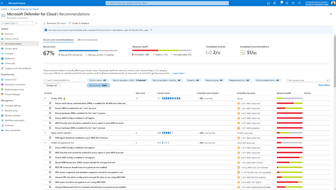Open the Environment AWS filter
The width and height of the screenshot is (336, 190).
(x=98, y=85)
